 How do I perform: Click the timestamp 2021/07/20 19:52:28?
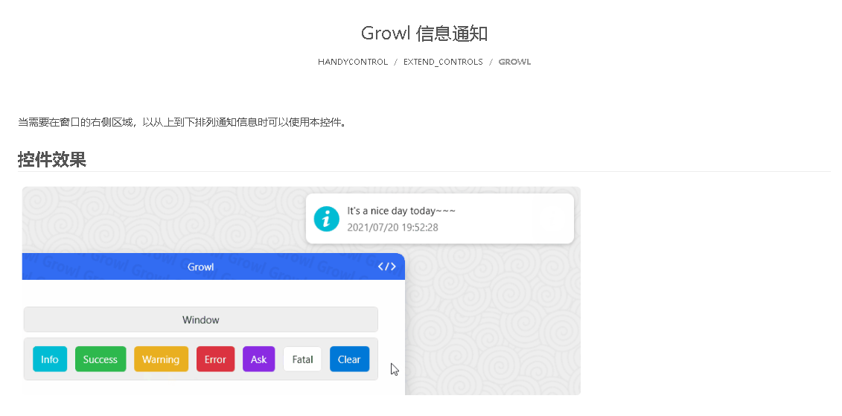pyautogui.click(x=392, y=228)
